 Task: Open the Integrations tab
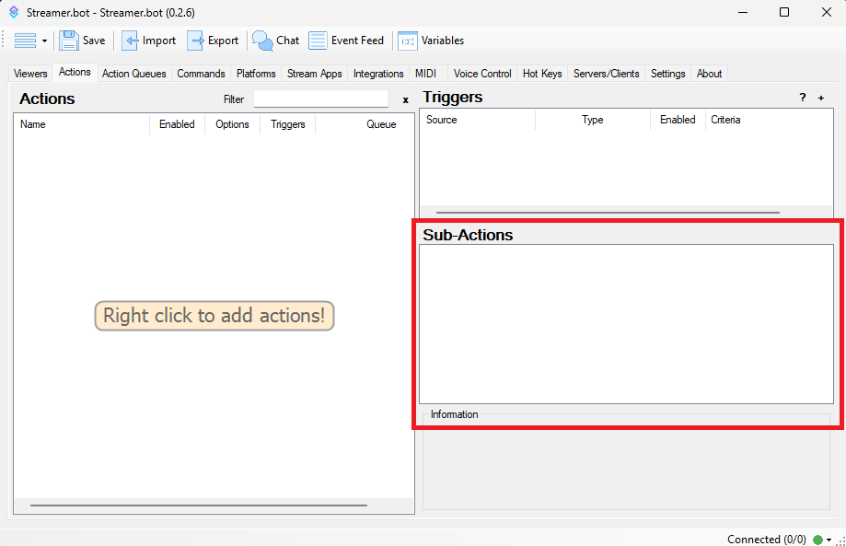[378, 74]
